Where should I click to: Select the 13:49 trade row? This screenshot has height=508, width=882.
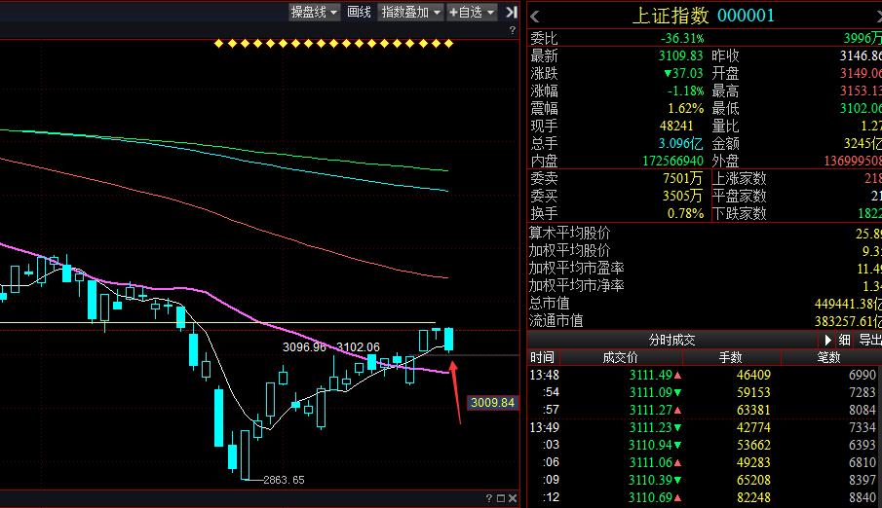[702, 427]
